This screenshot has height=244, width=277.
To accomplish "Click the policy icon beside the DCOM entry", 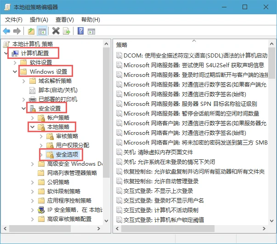I will pos(119,56).
